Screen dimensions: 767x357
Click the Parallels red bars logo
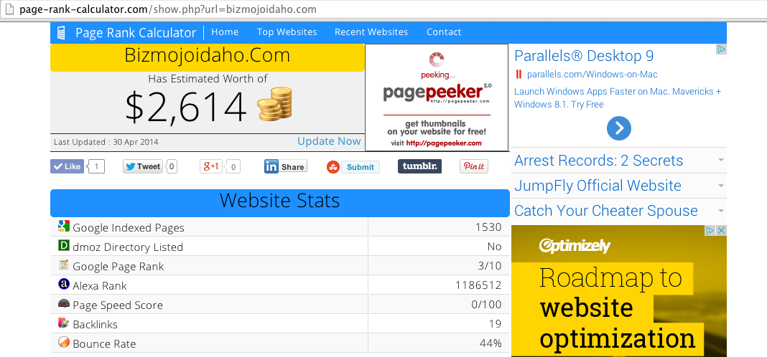pyautogui.click(x=519, y=75)
